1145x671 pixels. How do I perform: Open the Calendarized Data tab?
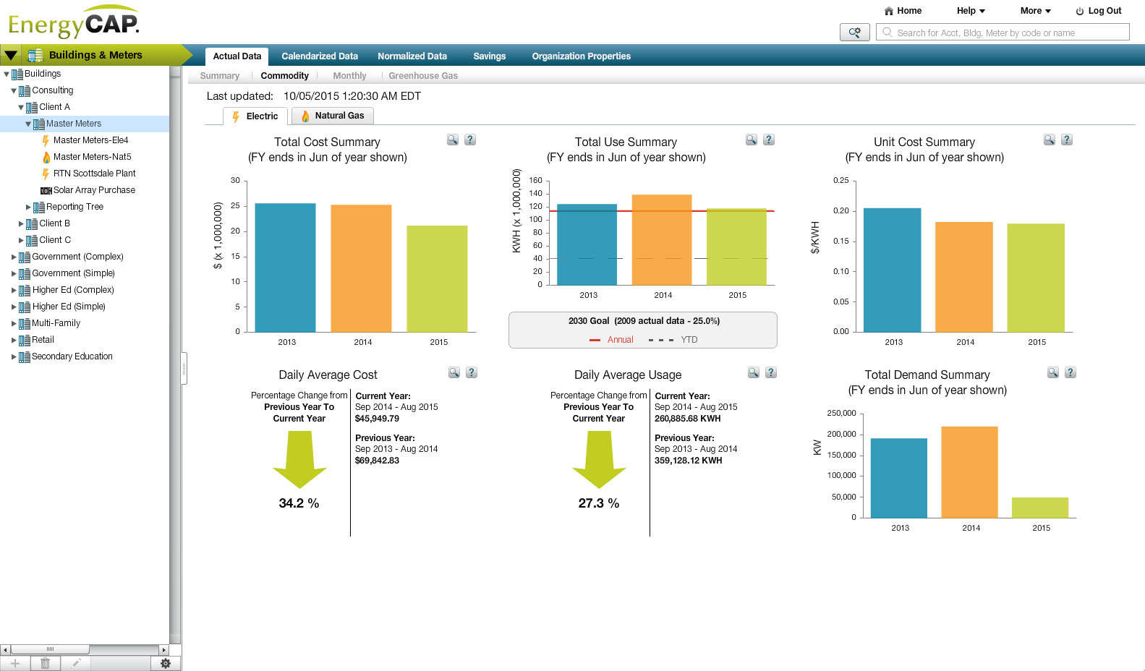319,56
